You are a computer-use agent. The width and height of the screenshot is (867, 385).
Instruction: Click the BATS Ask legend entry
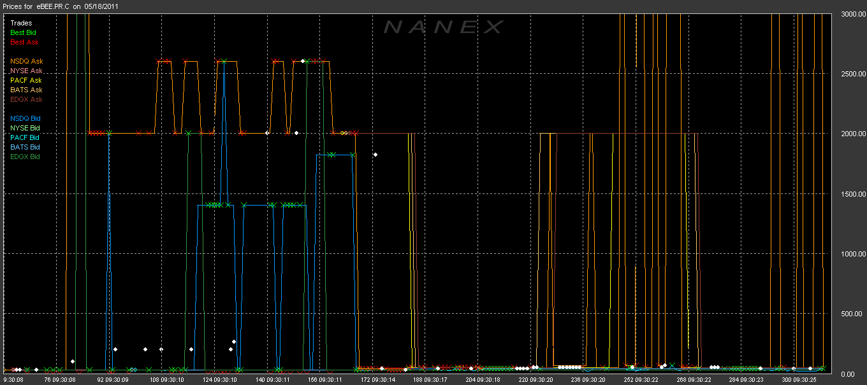coord(26,90)
